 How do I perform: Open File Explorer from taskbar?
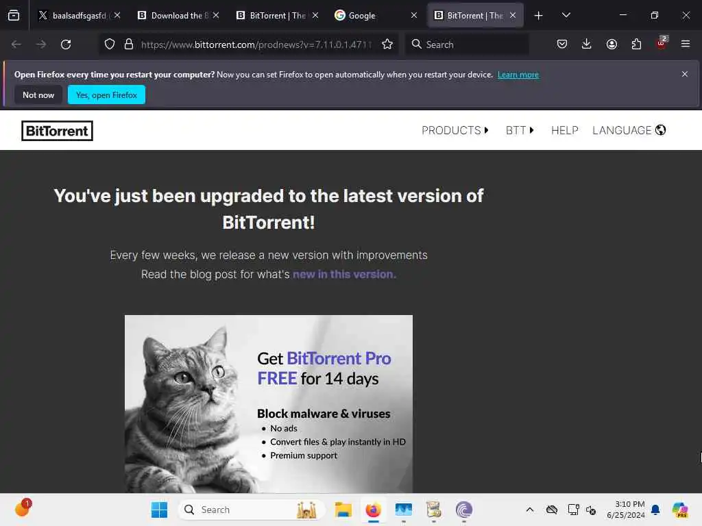(343, 510)
